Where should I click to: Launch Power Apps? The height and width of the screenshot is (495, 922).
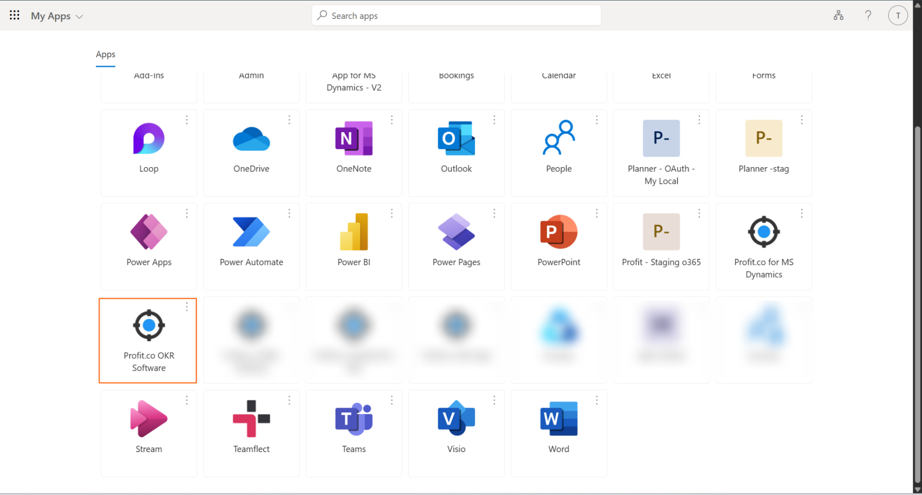[149, 246]
